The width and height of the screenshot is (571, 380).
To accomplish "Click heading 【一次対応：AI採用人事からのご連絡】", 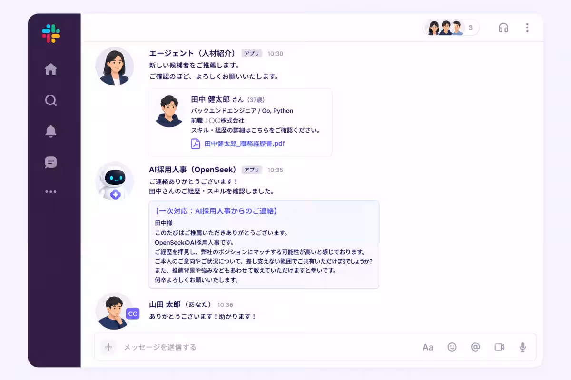I will click(x=217, y=211).
